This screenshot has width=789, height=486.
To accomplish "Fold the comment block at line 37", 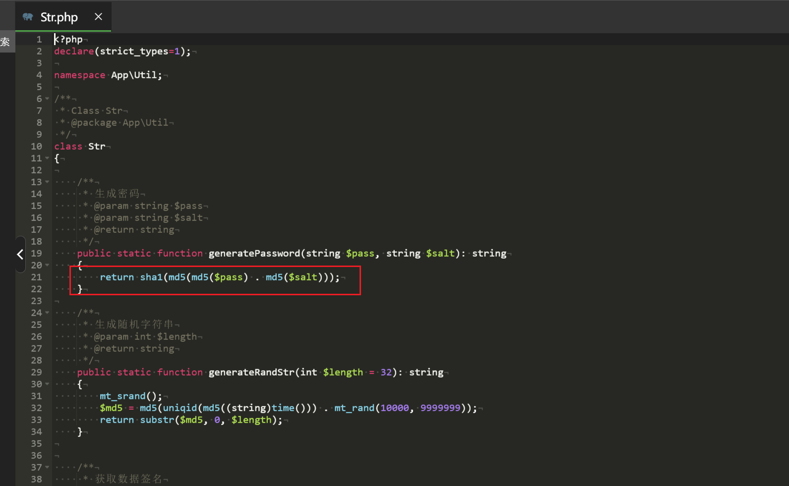I will [x=48, y=468].
